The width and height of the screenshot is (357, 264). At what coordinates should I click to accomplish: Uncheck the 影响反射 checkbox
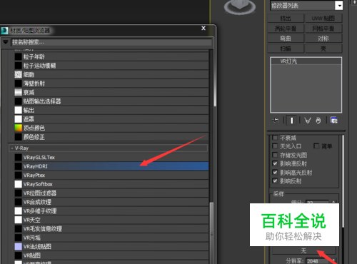275,181
